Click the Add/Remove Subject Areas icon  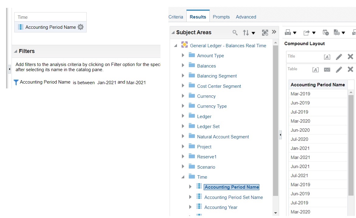point(265,32)
